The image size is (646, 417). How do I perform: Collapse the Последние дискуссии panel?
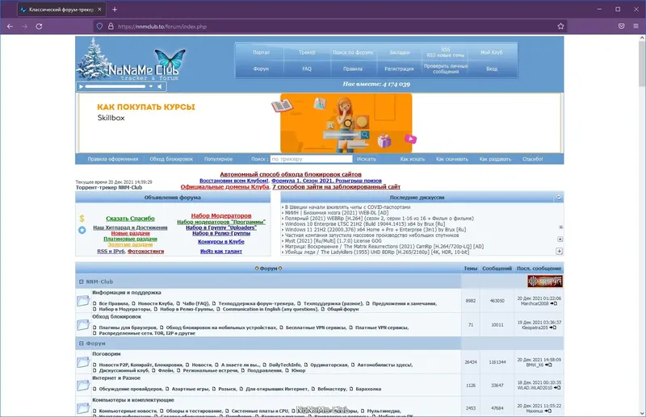click(558, 198)
